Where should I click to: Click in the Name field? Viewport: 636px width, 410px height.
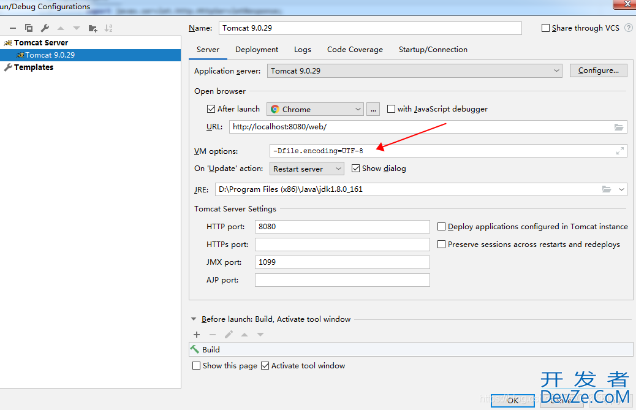click(370, 28)
